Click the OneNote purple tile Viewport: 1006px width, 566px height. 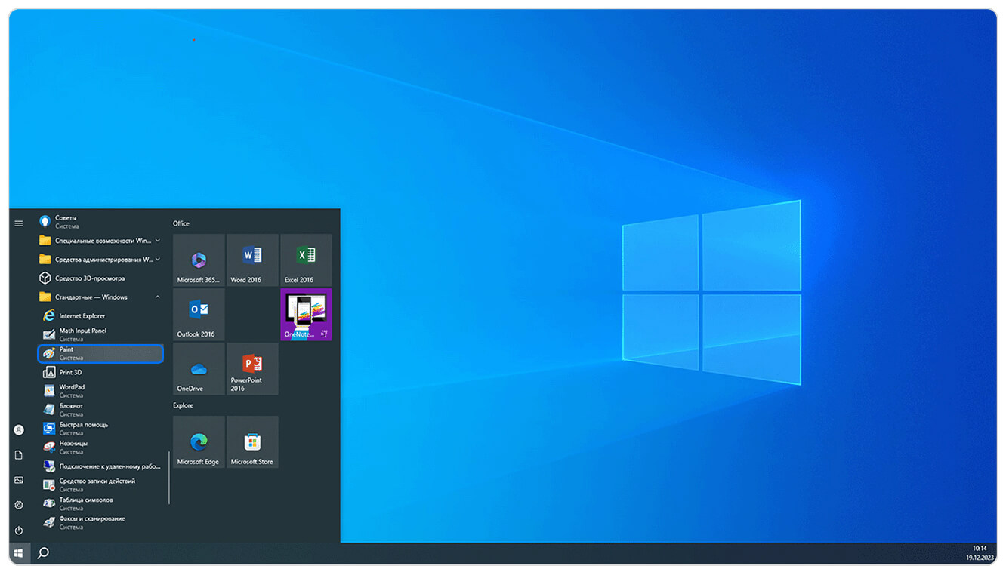point(306,314)
